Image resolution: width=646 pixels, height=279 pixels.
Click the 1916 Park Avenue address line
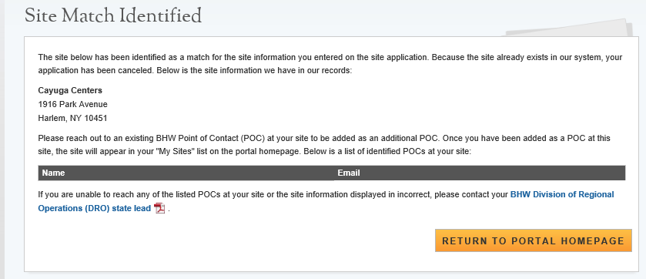pyautogui.click(x=73, y=104)
